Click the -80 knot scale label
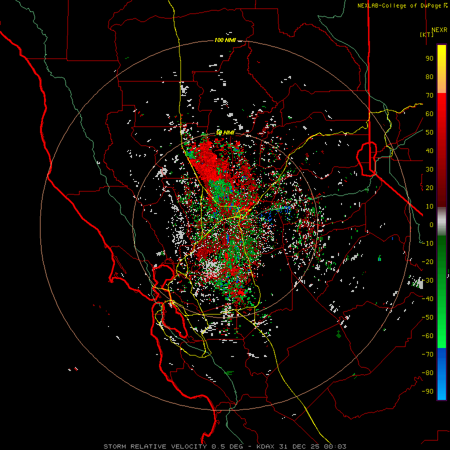The image size is (450, 450). click(x=427, y=373)
